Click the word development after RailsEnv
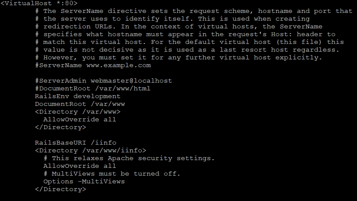The width and height of the screenshot is (357, 201). [97, 96]
